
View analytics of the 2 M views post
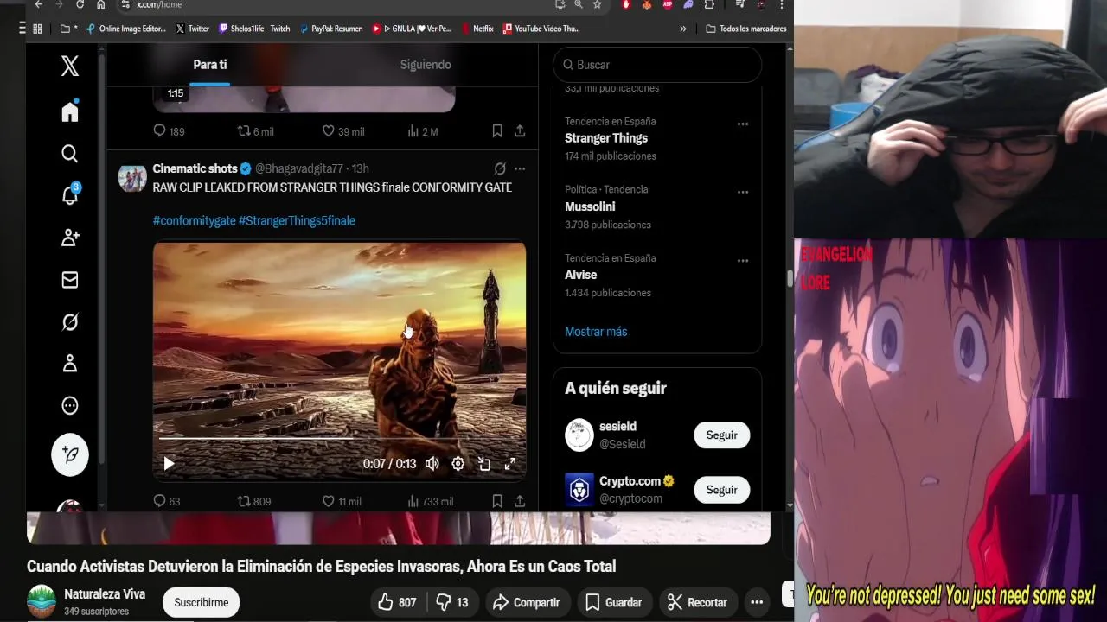pyautogui.click(x=422, y=131)
